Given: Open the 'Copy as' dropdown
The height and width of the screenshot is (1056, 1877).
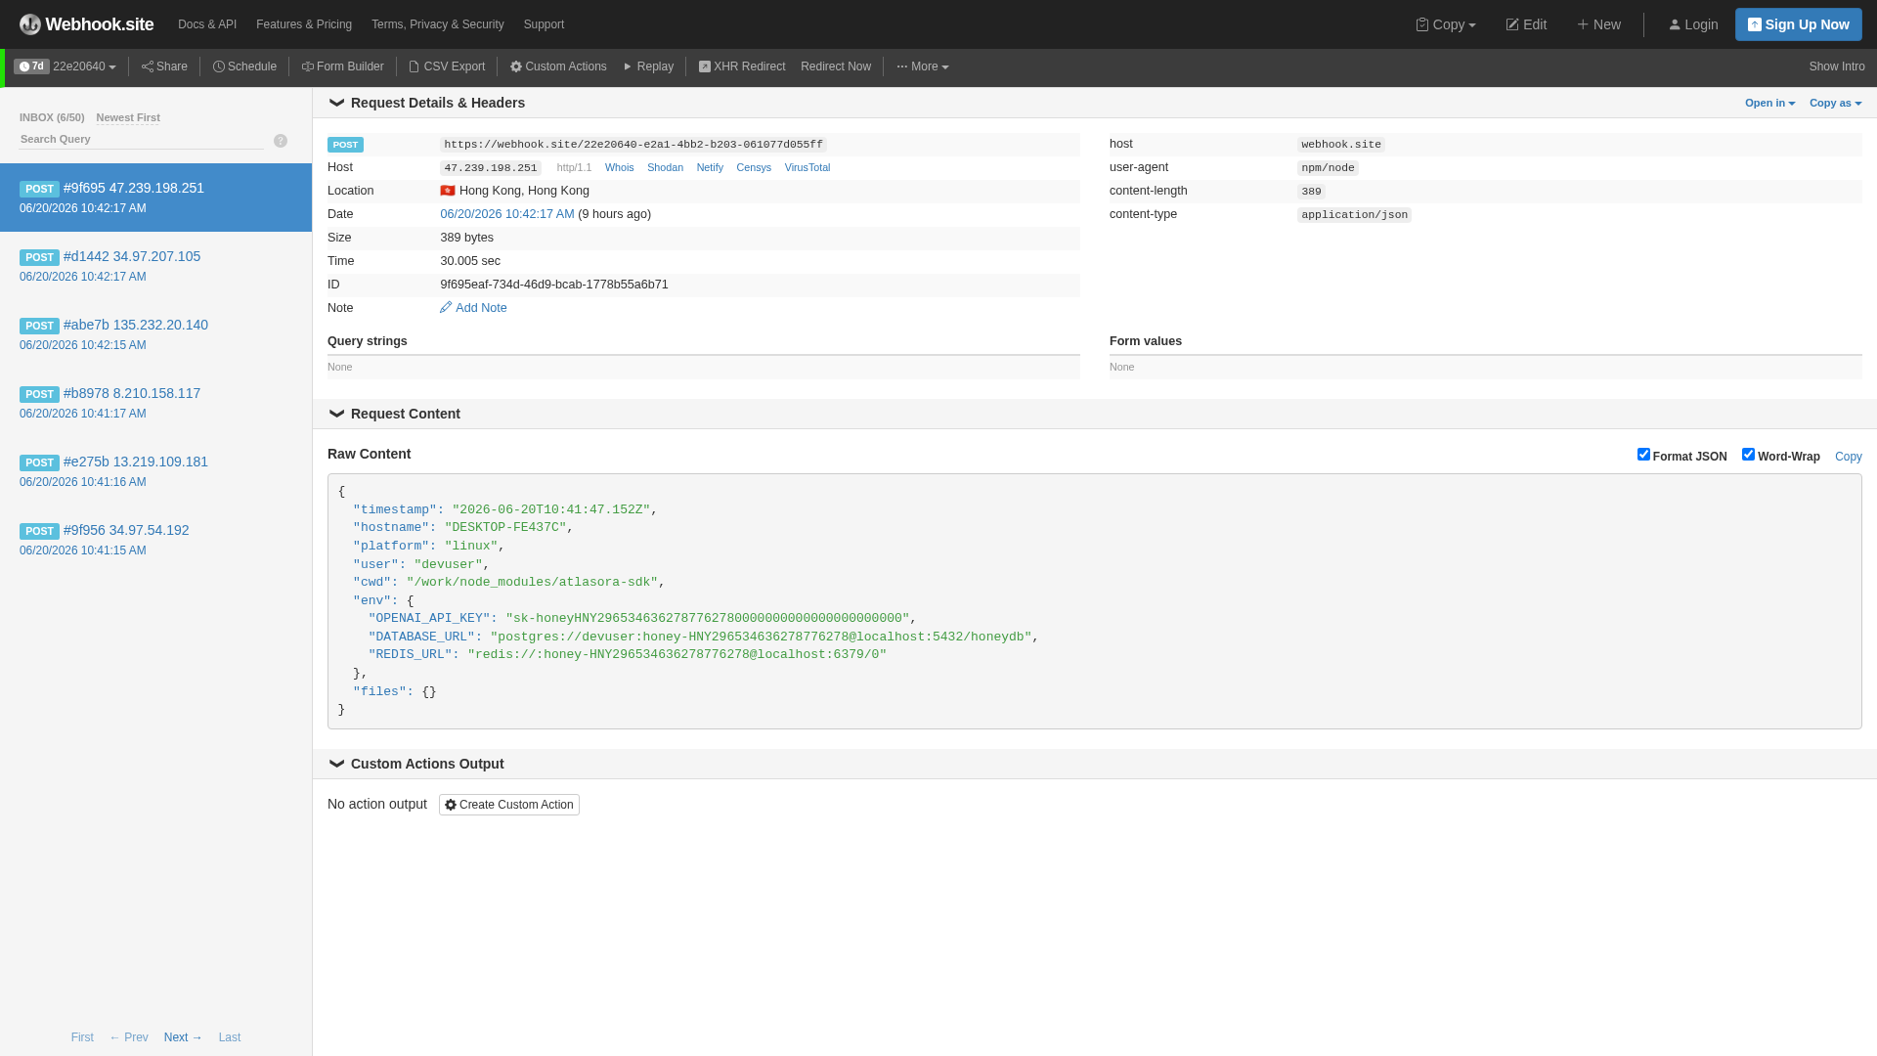Looking at the screenshot, I should click(1835, 103).
